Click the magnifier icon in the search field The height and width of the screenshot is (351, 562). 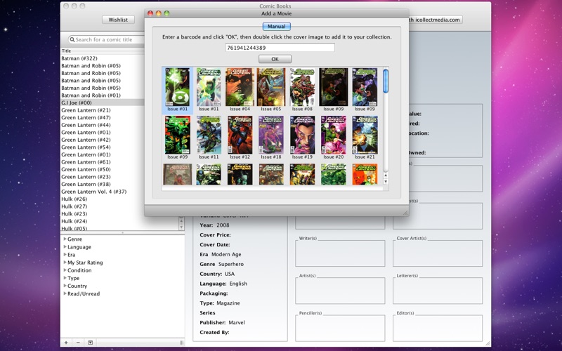pos(72,39)
